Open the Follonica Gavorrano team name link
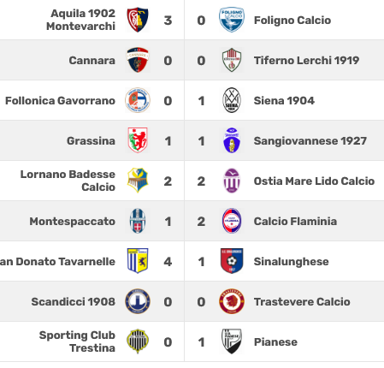 coord(60,101)
